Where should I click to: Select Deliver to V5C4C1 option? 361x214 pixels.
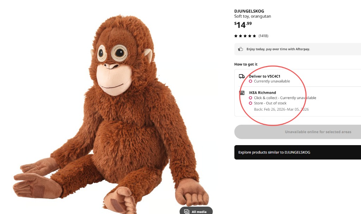click(264, 76)
